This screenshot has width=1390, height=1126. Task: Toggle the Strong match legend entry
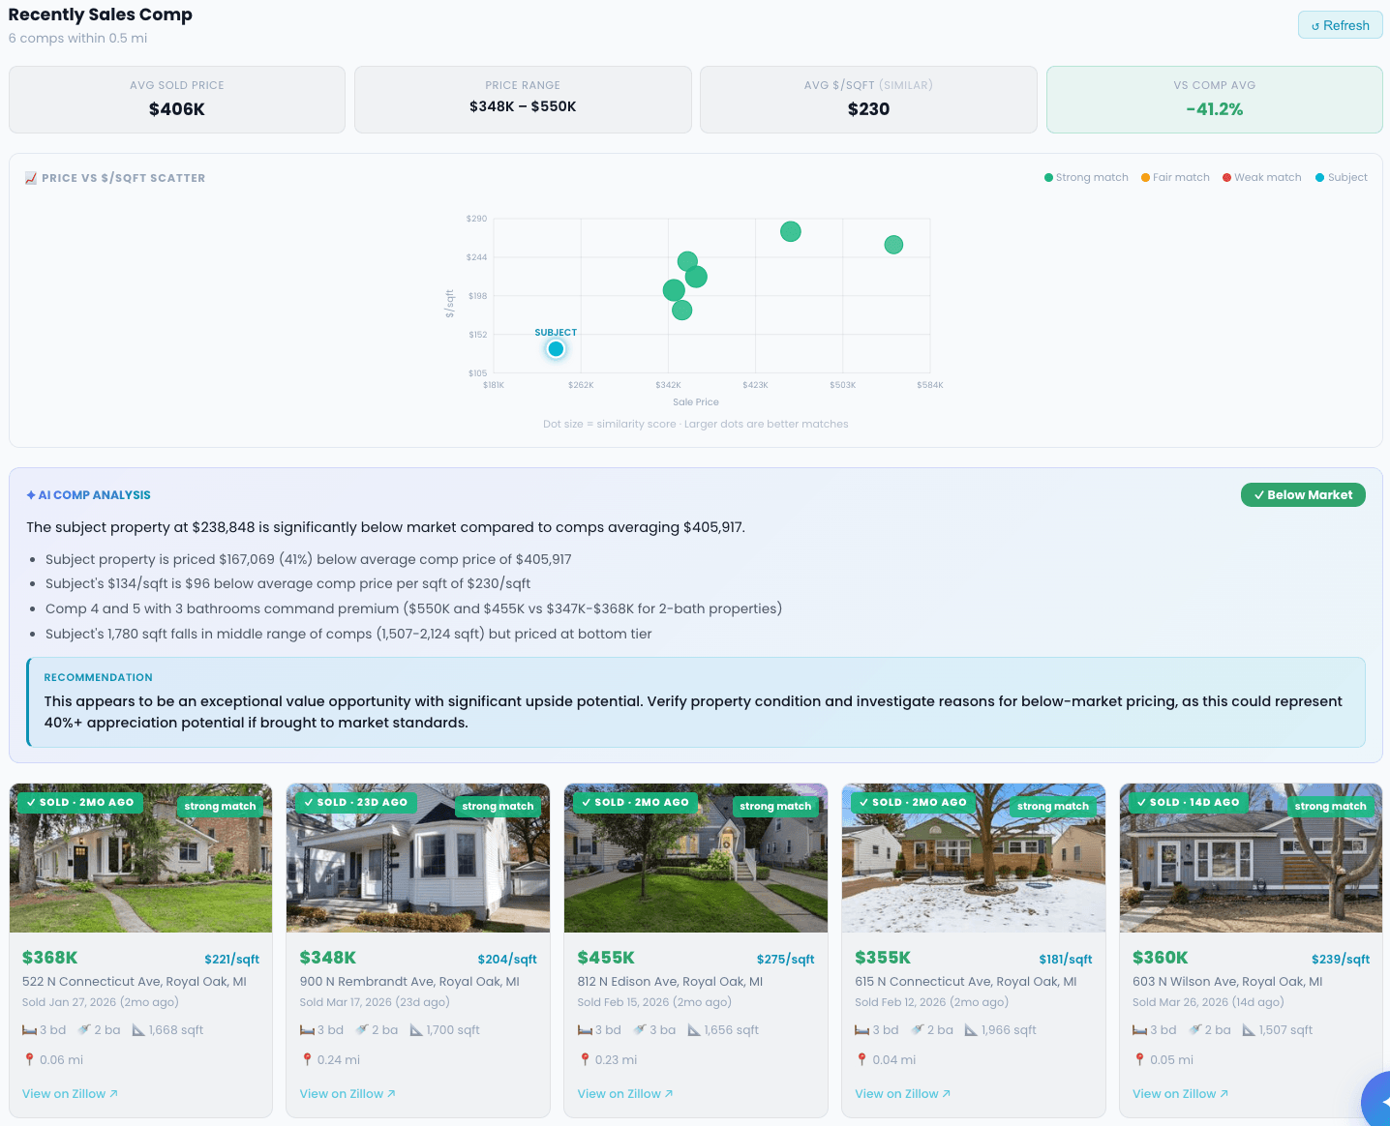pyautogui.click(x=1092, y=177)
